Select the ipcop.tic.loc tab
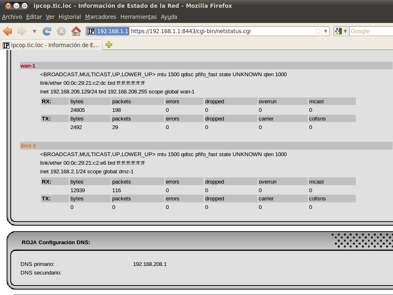The image size is (393, 295). 51,45
